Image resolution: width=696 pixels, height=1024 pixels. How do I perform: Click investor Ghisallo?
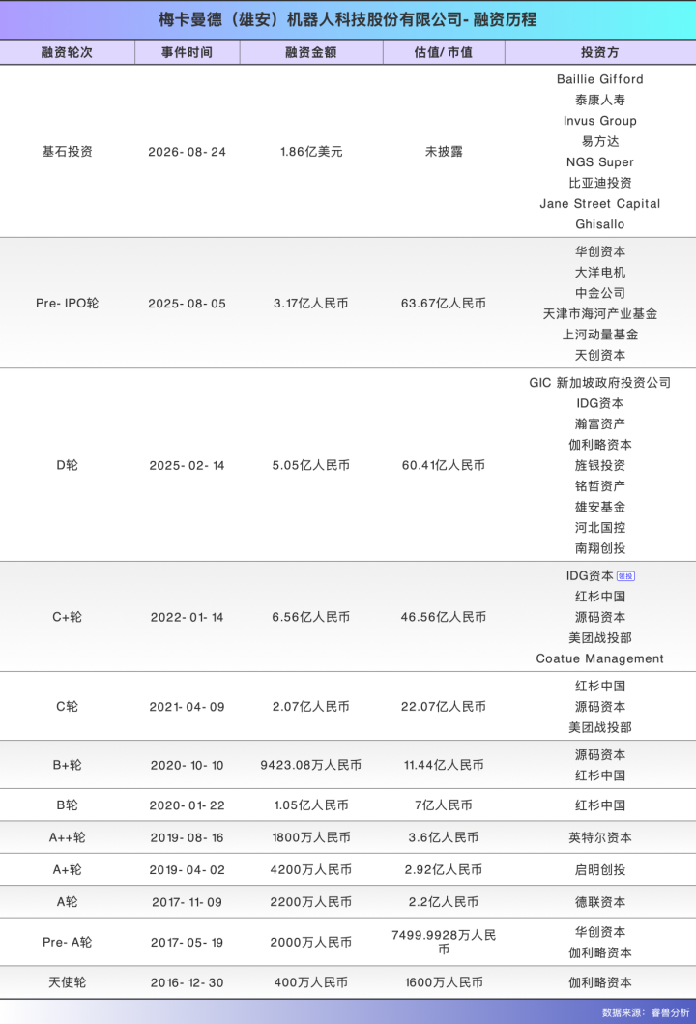click(600, 224)
